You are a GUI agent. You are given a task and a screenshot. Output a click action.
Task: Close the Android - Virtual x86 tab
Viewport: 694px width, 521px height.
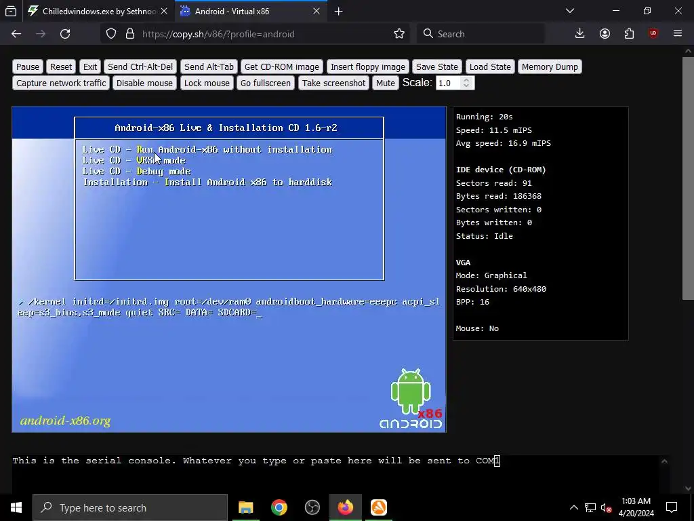pos(317,11)
